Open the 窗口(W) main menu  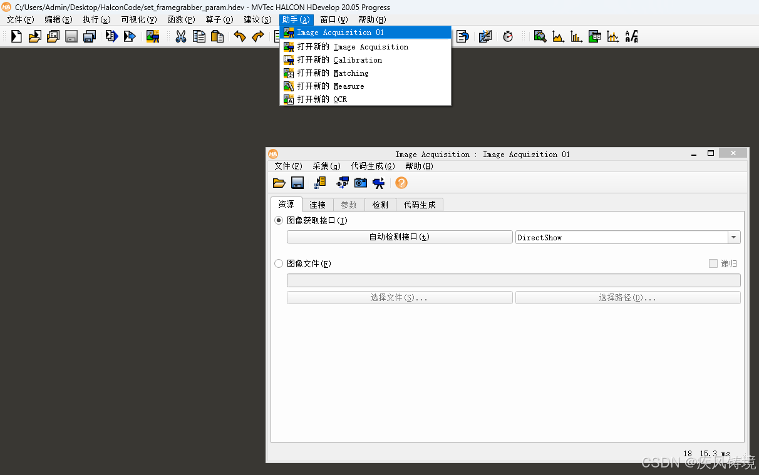tap(334, 20)
